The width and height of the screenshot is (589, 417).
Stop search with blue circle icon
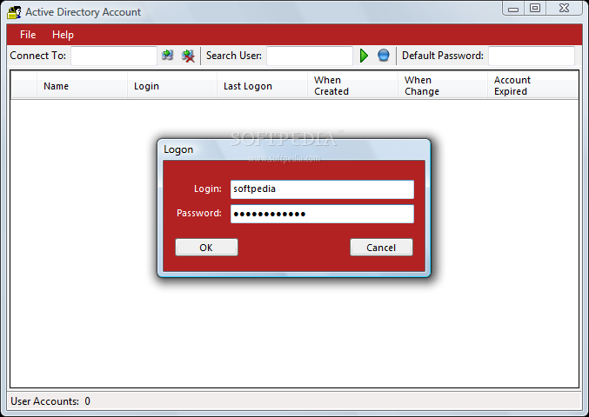coord(384,55)
